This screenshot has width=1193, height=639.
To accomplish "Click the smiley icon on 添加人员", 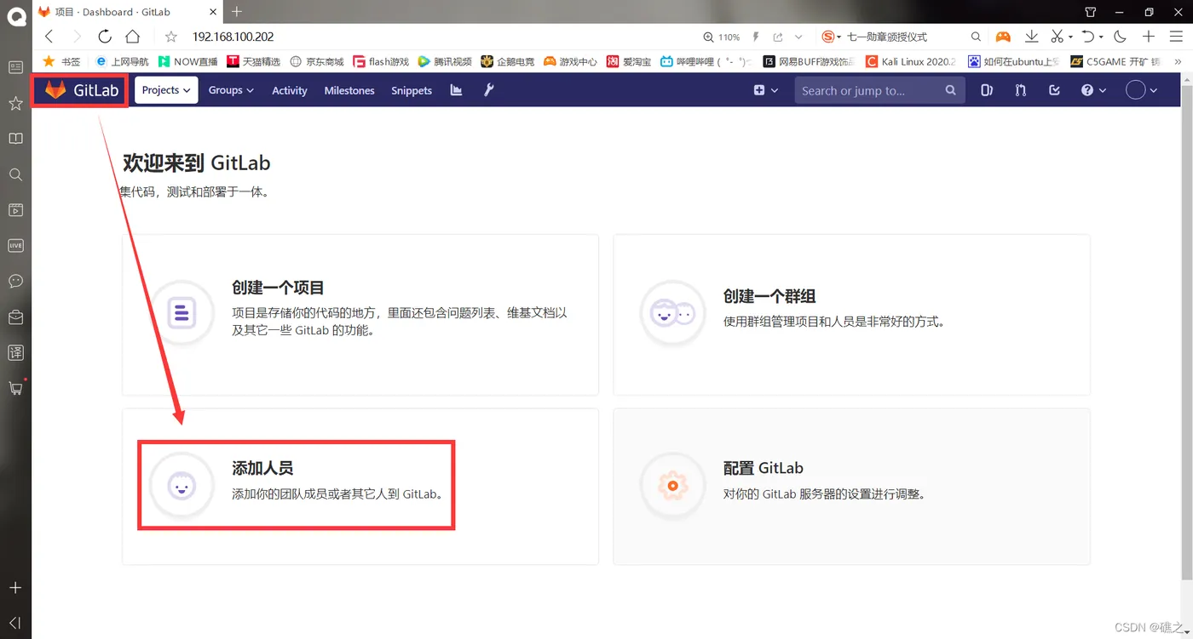I will coord(182,485).
